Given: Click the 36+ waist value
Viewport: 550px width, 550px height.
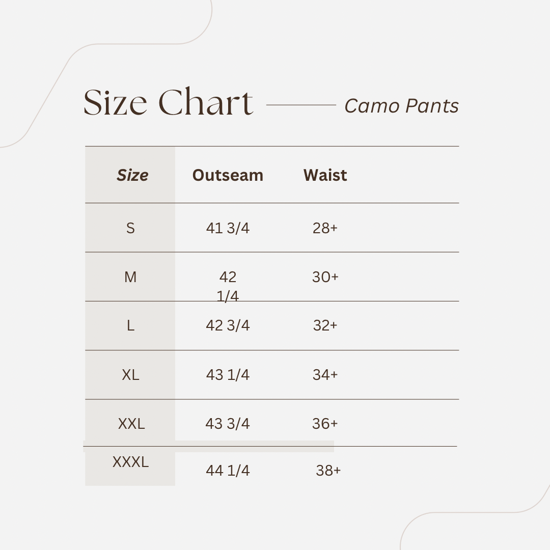Looking at the screenshot, I should (x=325, y=423).
